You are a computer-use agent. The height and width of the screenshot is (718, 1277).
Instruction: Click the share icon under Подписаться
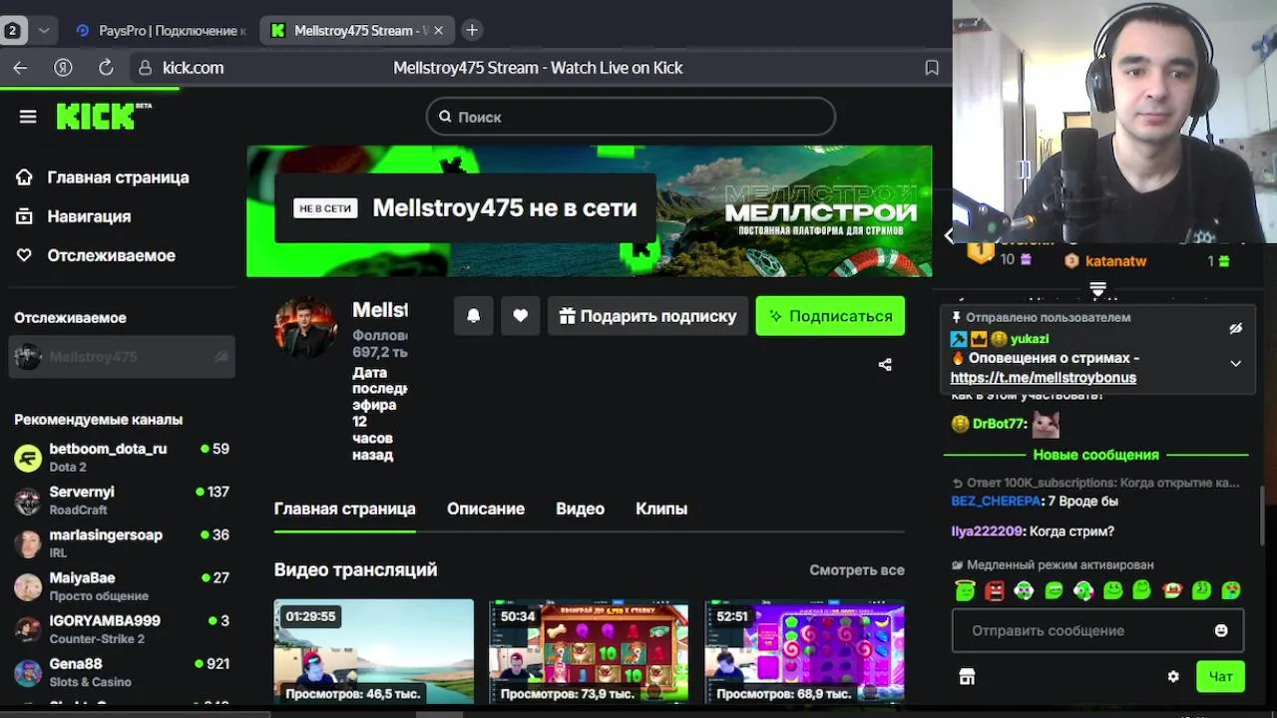pyautogui.click(x=885, y=364)
